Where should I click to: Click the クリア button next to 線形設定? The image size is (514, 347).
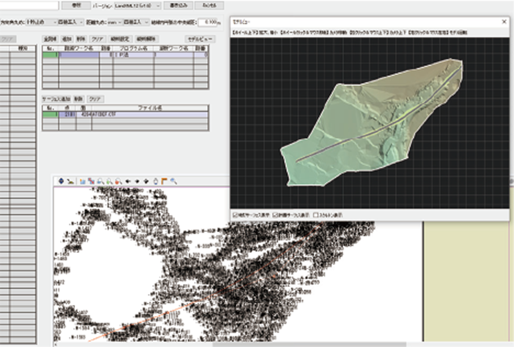pyautogui.click(x=97, y=39)
